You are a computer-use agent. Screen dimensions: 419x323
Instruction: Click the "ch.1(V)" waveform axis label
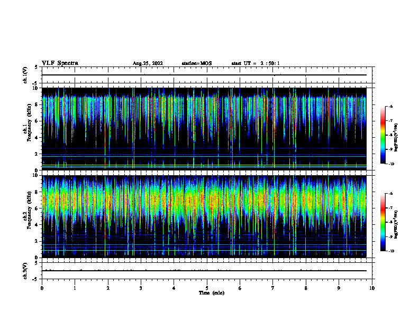(25, 75)
